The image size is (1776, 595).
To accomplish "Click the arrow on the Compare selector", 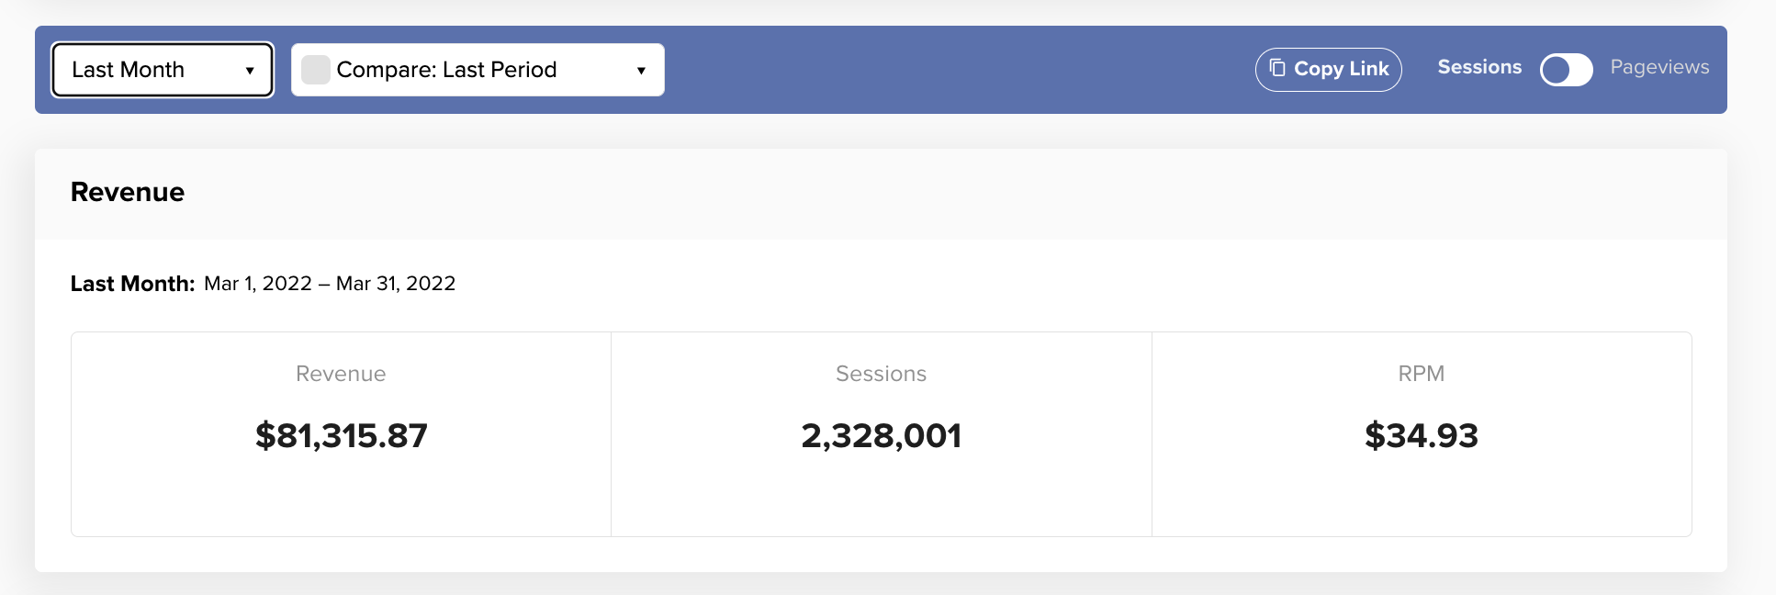I will [641, 71].
